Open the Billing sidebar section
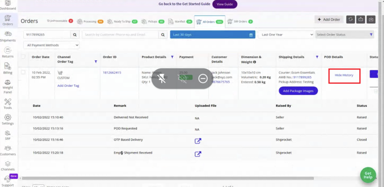This screenshot has width=384, height=187. point(8,68)
